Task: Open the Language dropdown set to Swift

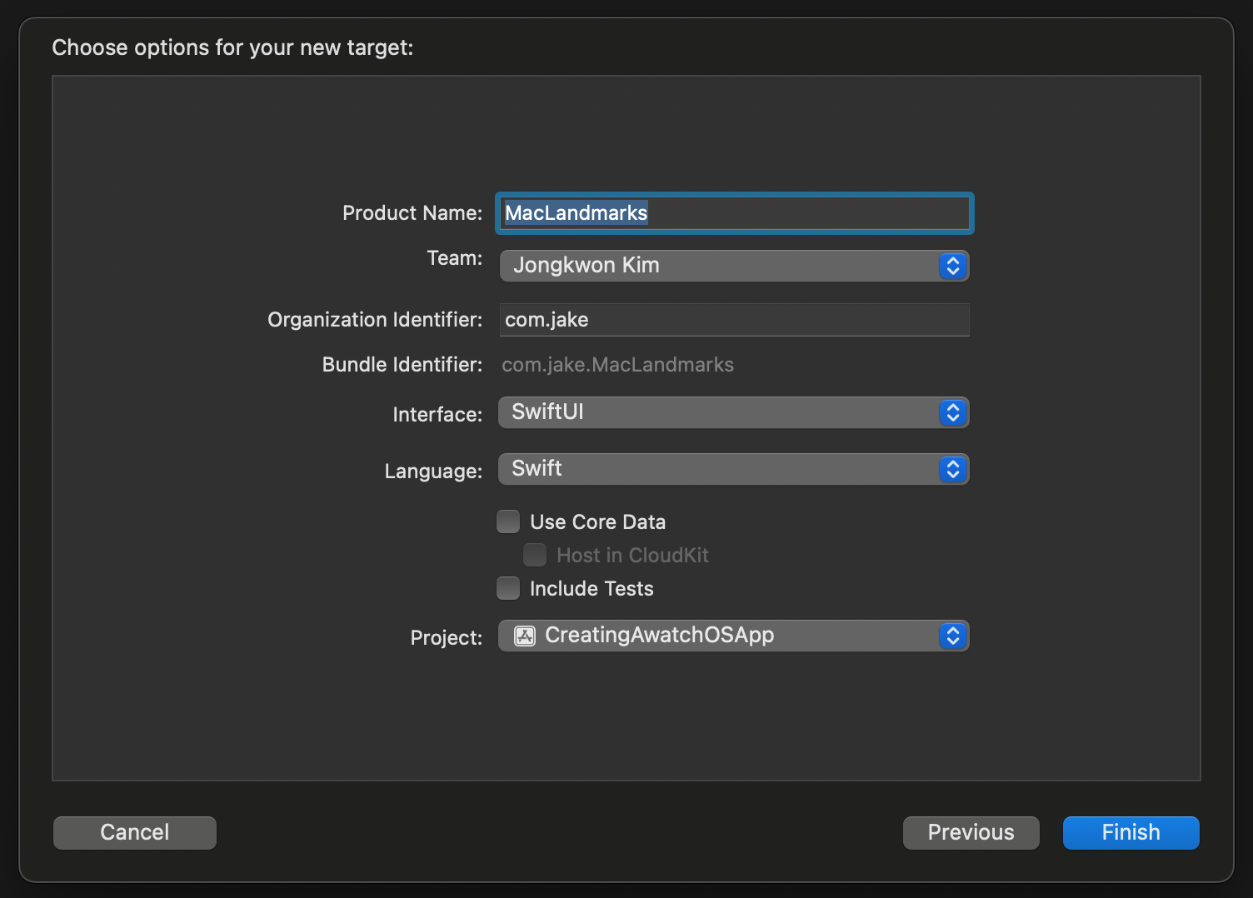Action: click(x=734, y=469)
